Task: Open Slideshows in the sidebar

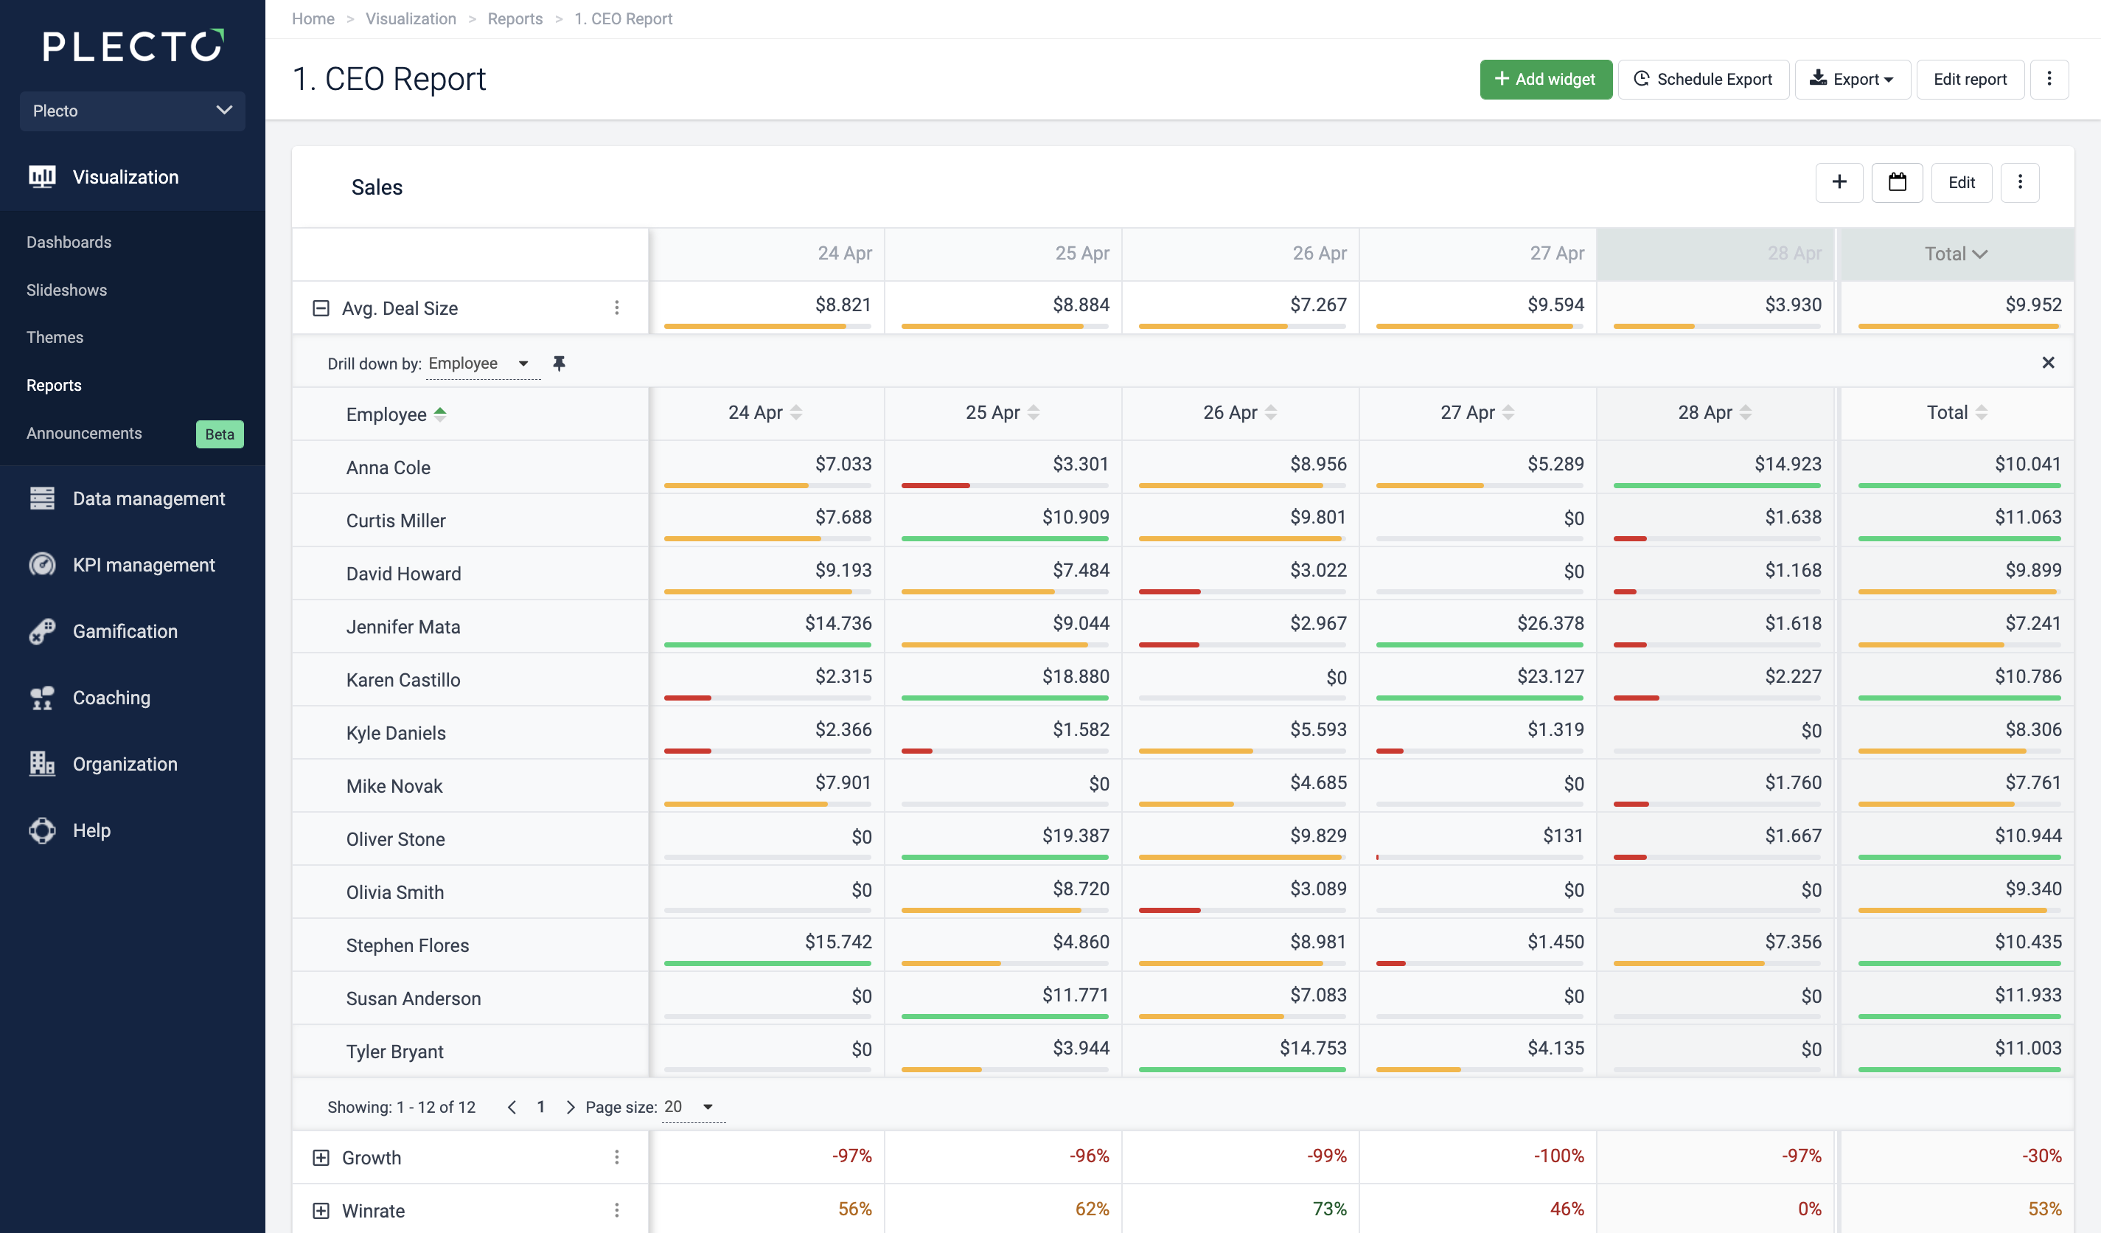Action: (x=66, y=291)
